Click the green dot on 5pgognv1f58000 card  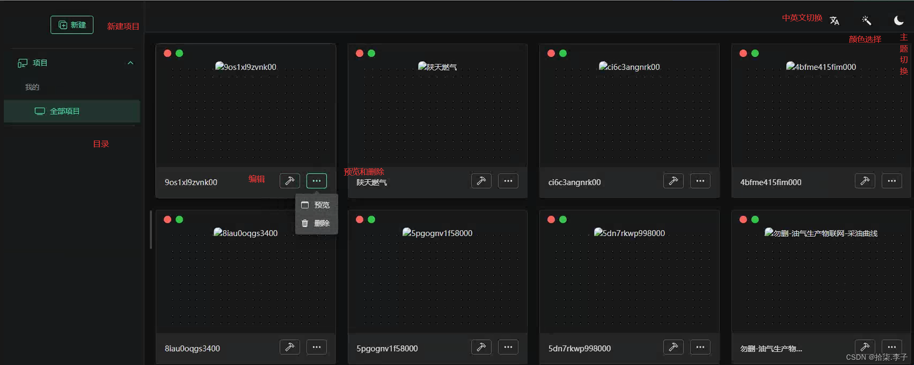click(x=372, y=219)
